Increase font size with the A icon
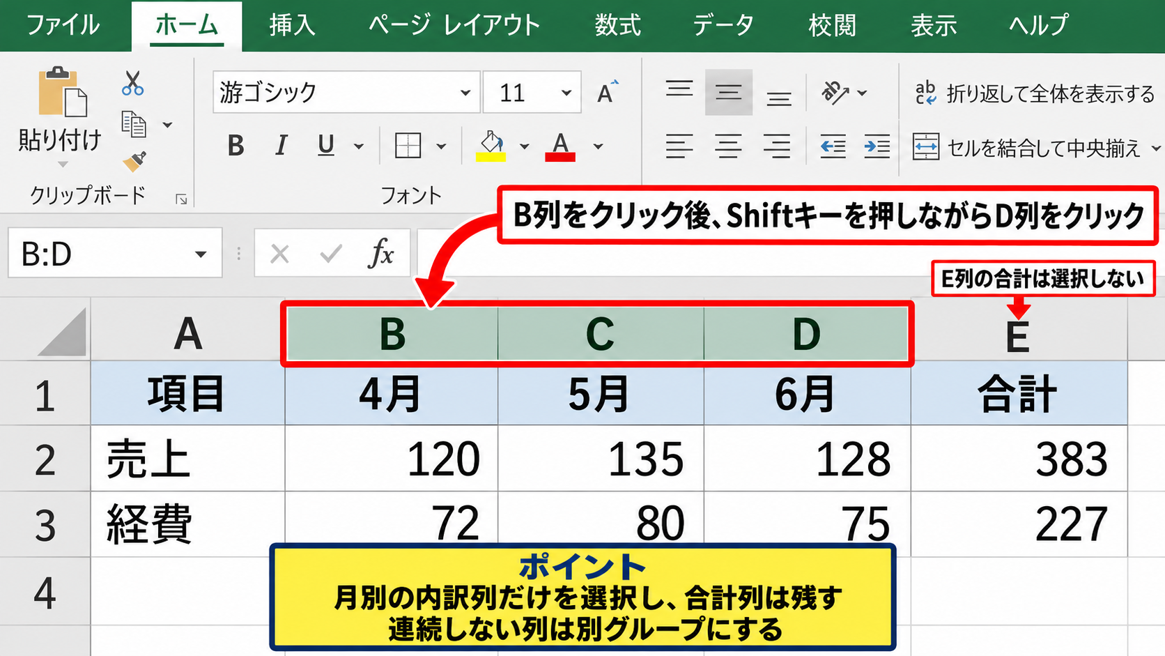This screenshot has height=656, width=1165. 607,92
